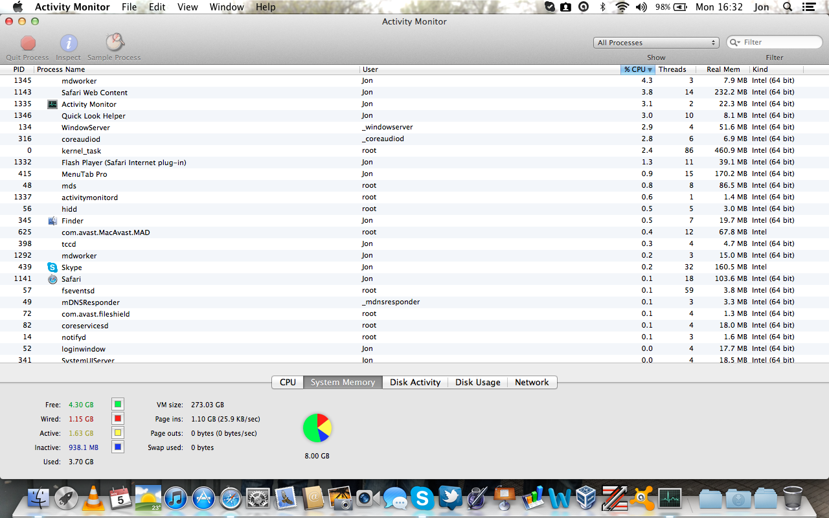Open iTunes from the Dock
Screen dimensions: 829x518
coord(176,498)
